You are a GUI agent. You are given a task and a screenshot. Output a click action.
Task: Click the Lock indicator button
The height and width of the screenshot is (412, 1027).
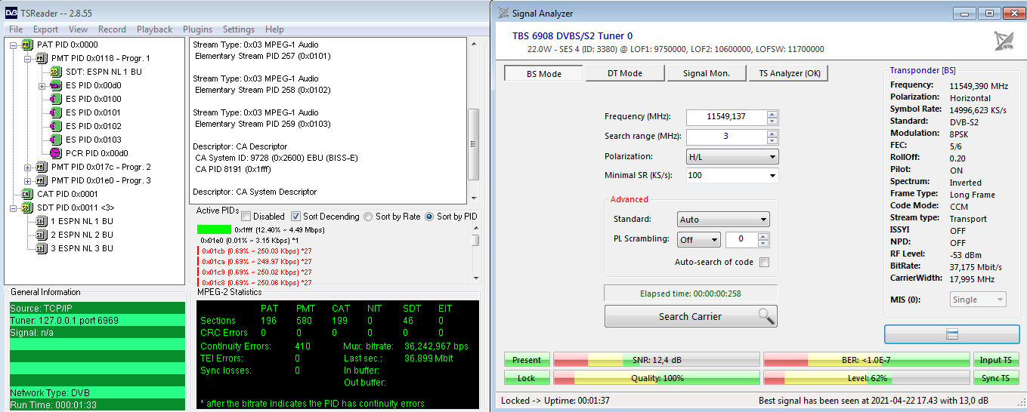527,378
